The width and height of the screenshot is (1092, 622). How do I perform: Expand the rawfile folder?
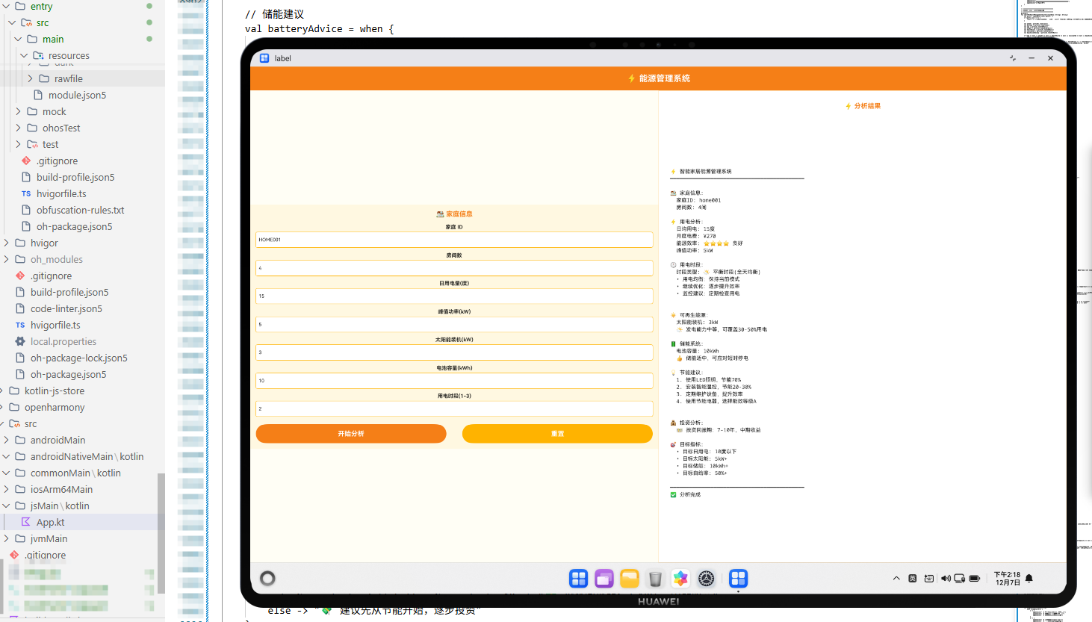[x=30, y=78]
